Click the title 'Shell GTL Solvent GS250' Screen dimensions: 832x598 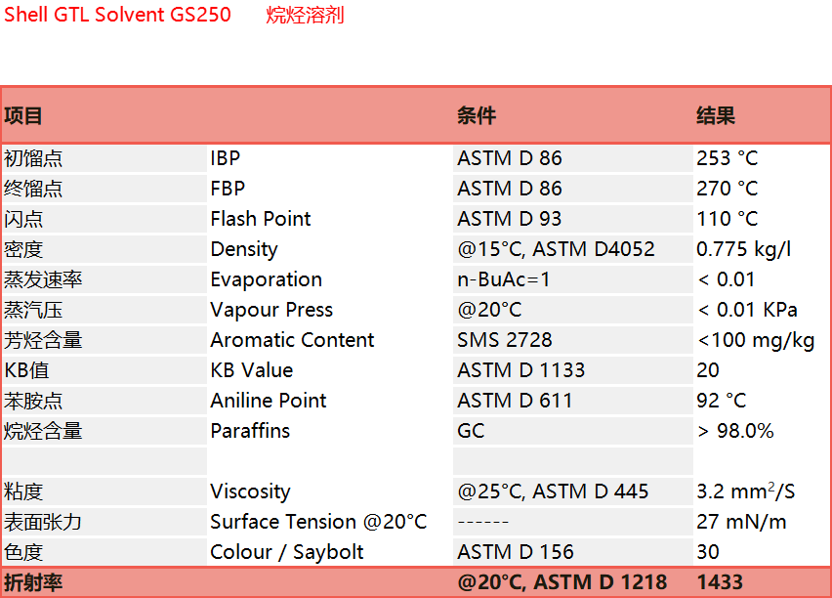(x=117, y=15)
